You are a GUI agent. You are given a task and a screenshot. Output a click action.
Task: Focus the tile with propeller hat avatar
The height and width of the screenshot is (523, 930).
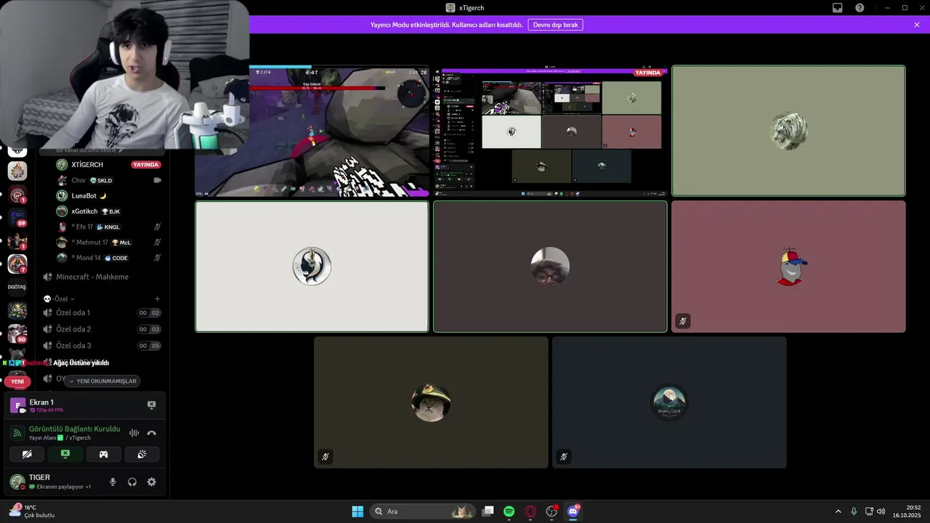pyautogui.click(x=788, y=267)
